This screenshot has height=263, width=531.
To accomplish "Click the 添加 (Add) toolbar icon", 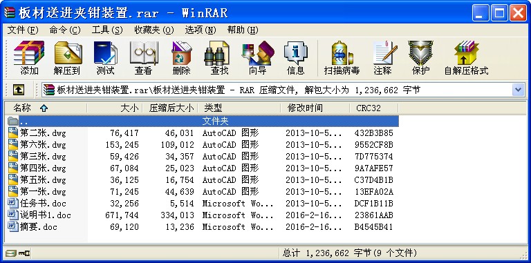I will (29, 53).
